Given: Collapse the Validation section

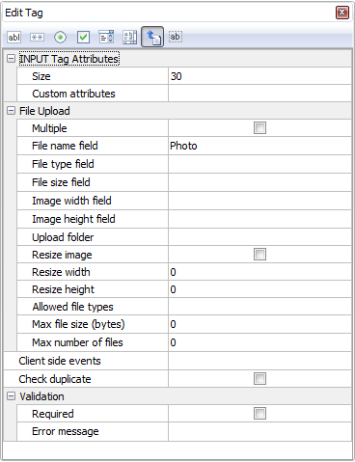Looking at the screenshot, I should [11, 396].
